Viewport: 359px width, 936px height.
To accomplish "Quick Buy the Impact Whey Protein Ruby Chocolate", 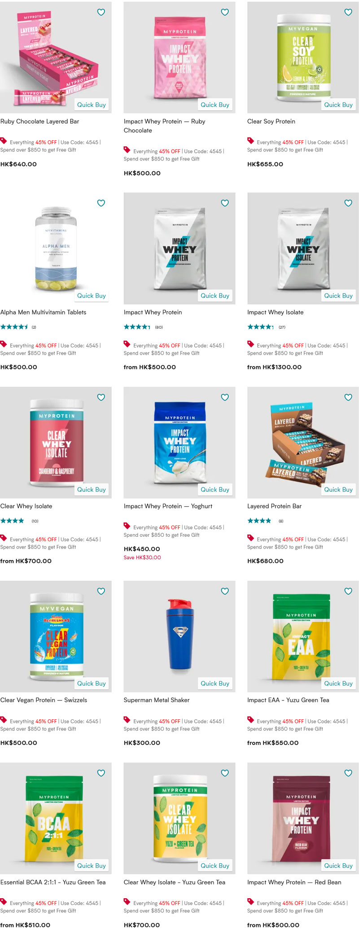I will click(x=215, y=105).
